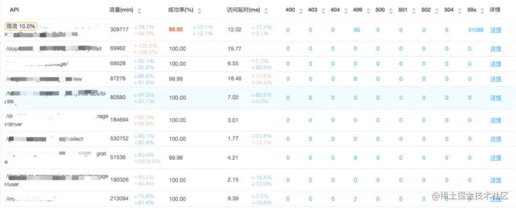Click the 12.02 latency value

[234, 30]
